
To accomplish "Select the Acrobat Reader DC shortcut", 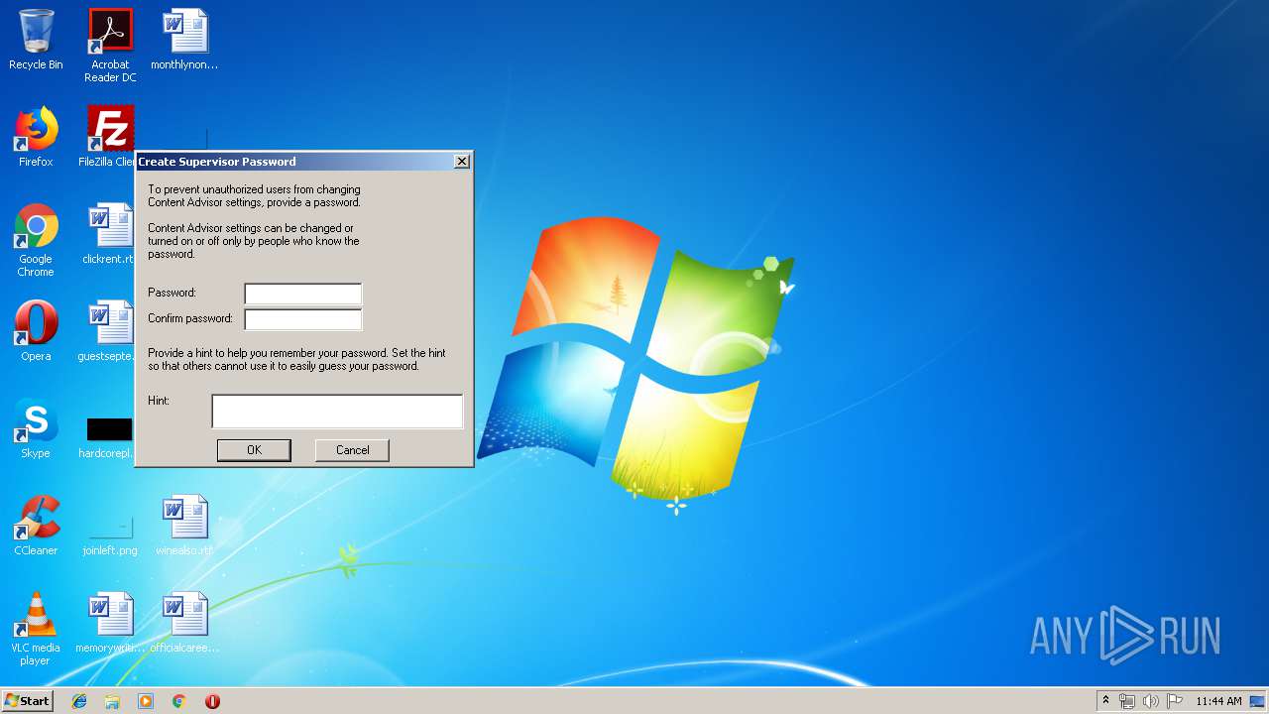I will pyautogui.click(x=110, y=46).
